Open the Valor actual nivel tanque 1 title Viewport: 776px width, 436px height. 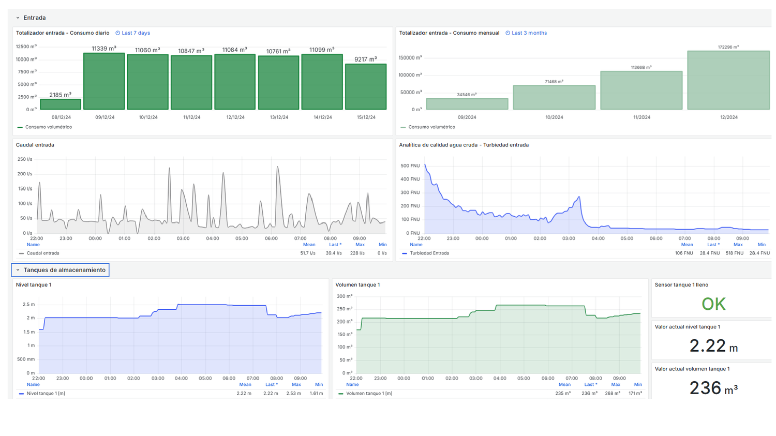[687, 327]
